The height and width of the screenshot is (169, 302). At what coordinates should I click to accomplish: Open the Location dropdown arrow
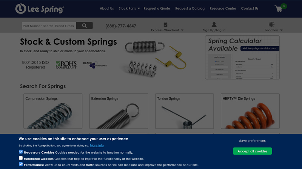click(x=281, y=30)
